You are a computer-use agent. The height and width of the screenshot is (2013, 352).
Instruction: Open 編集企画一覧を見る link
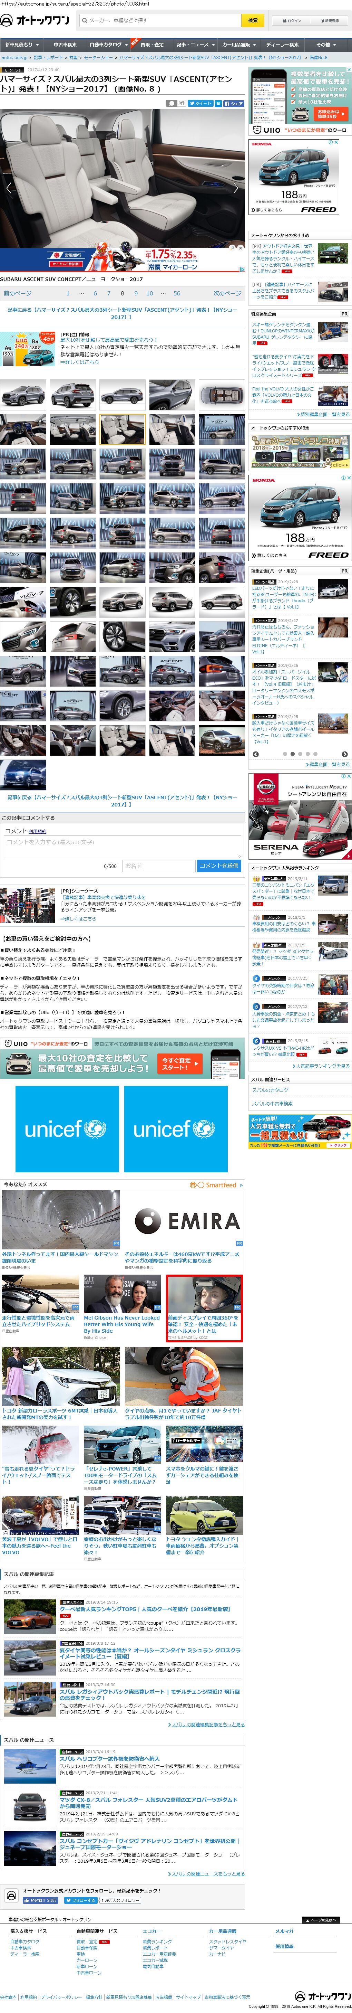click(x=327, y=764)
